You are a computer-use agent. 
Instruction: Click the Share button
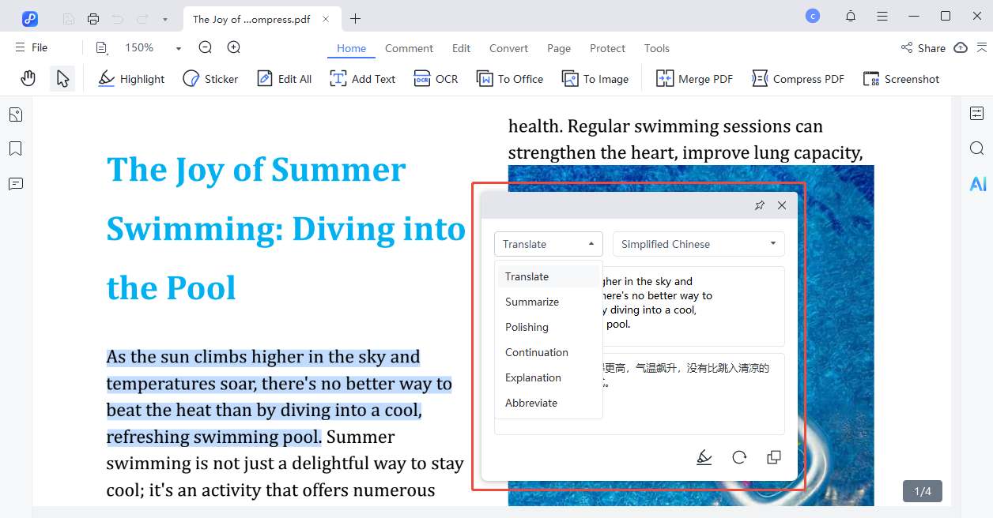click(923, 48)
